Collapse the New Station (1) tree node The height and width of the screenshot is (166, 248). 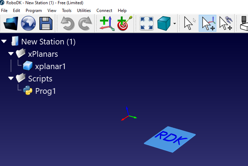click(x=4, y=42)
